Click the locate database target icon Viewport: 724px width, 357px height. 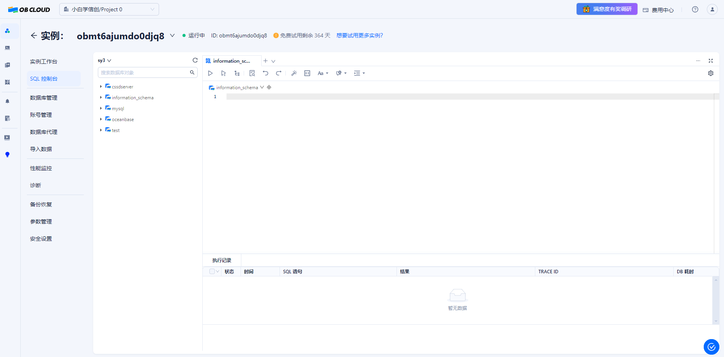[x=269, y=87]
